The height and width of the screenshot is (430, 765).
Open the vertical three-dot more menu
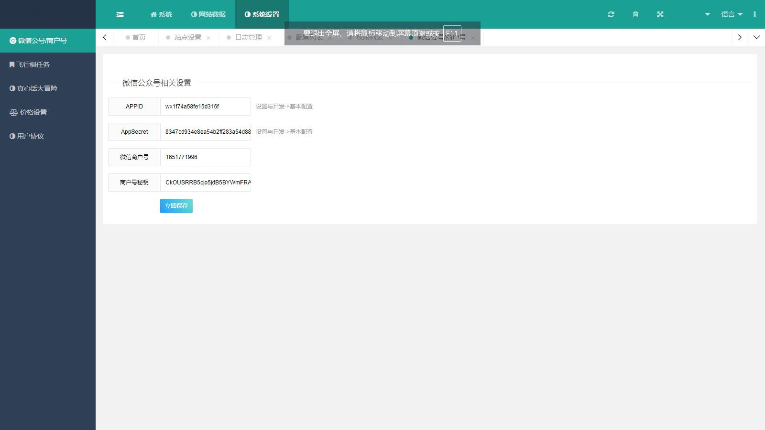point(754,14)
